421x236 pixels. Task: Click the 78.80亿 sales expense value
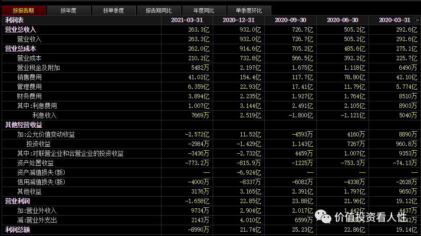[355, 78]
